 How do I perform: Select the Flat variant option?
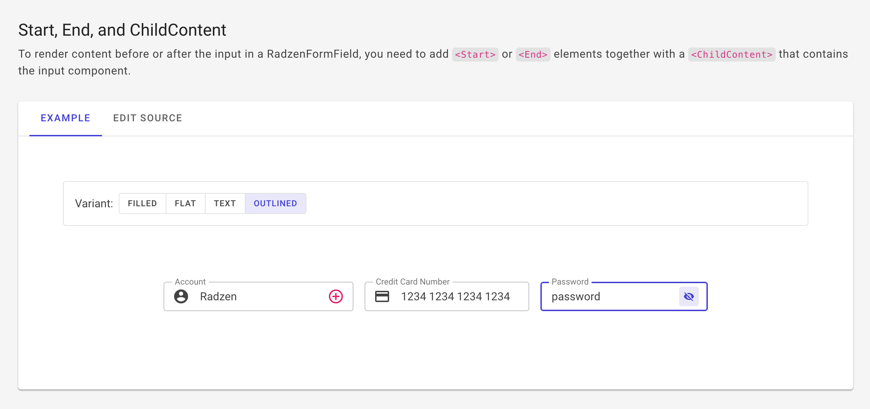pyautogui.click(x=185, y=203)
